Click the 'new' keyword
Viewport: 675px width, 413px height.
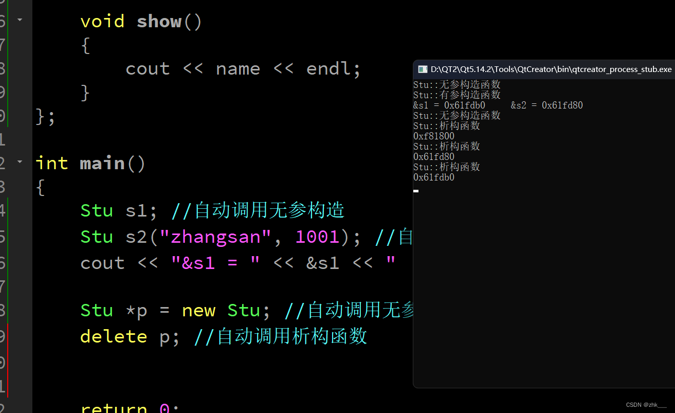click(x=198, y=311)
